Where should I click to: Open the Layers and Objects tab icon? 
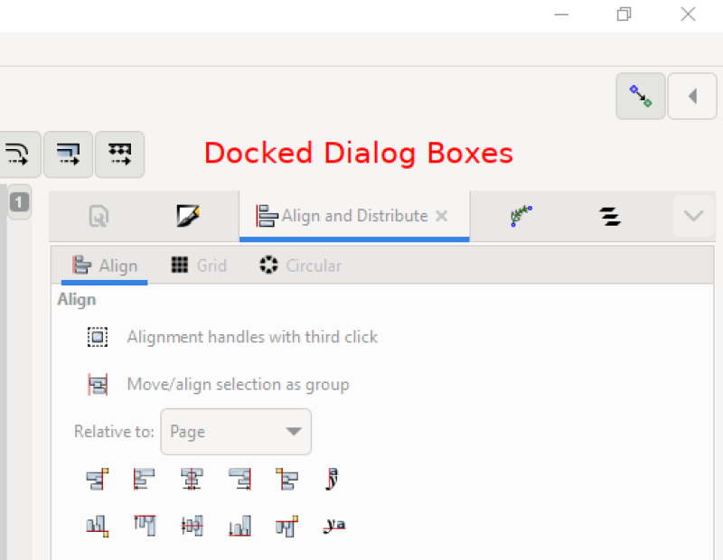[610, 216]
